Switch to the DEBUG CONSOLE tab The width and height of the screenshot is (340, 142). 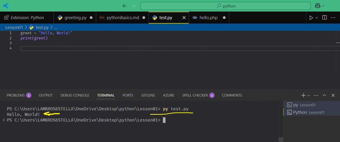75,95
